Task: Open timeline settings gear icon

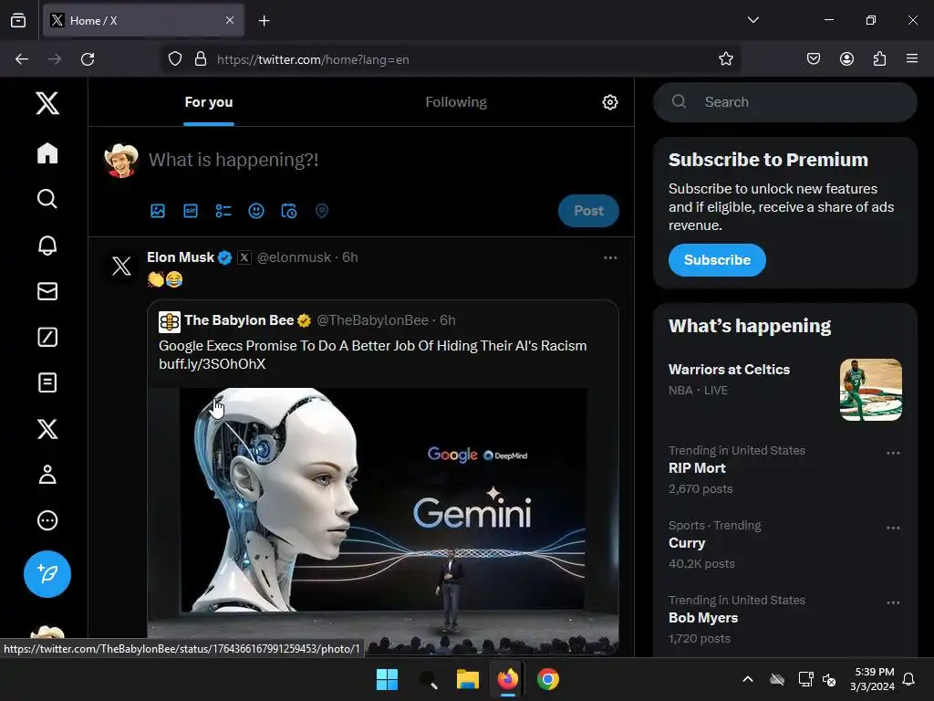Action: coord(610,102)
